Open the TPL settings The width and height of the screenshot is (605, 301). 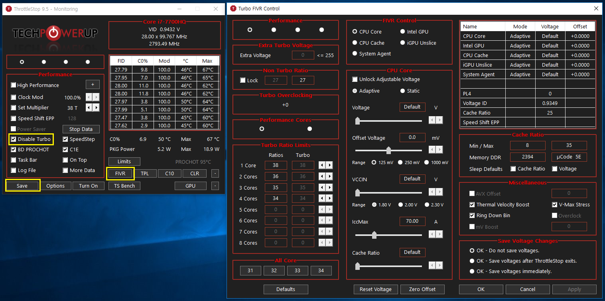(145, 173)
